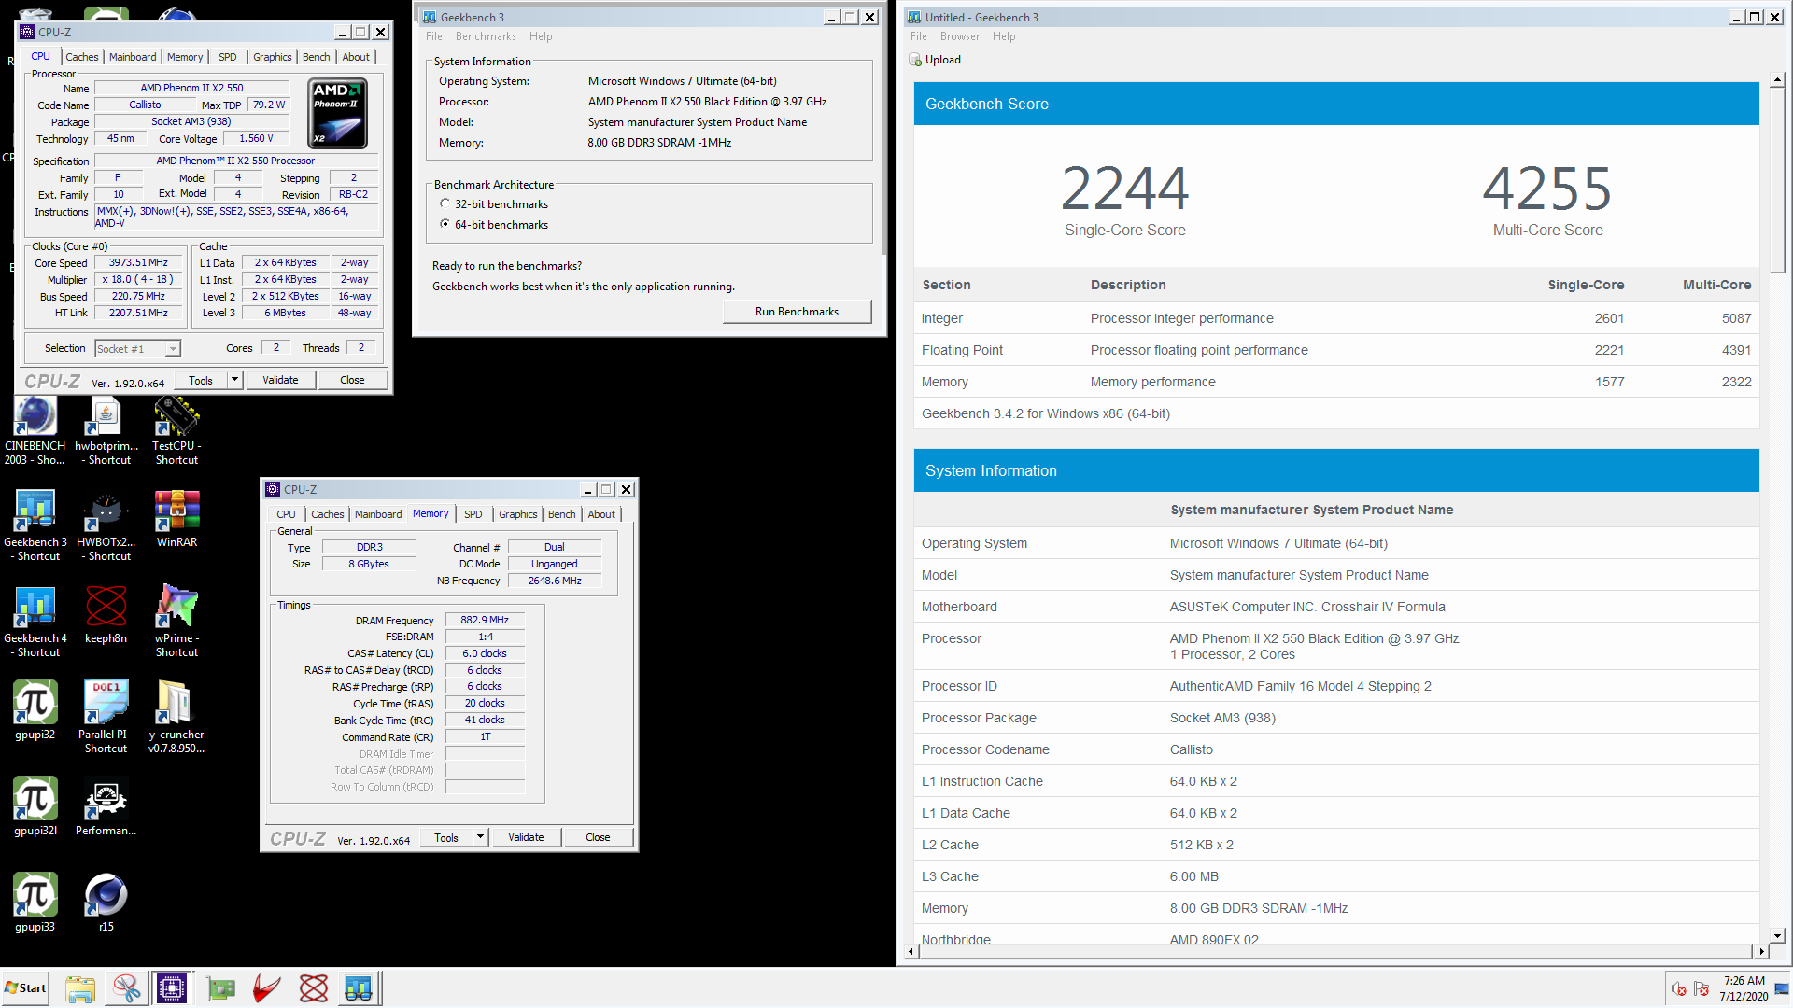Click the scroll down arrow in results window
Screen dimensions: 1793x1008
pos(1777,935)
